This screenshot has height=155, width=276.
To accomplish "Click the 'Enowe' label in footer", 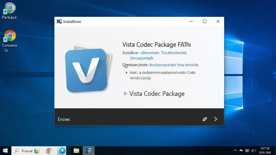I will [64, 119].
